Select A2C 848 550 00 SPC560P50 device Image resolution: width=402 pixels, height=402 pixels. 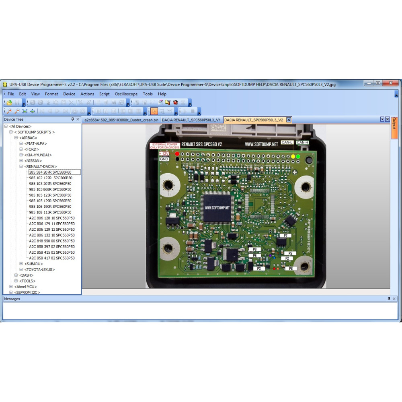[x=52, y=241]
